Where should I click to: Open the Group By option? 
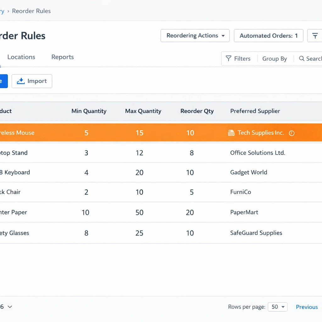click(x=275, y=59)
